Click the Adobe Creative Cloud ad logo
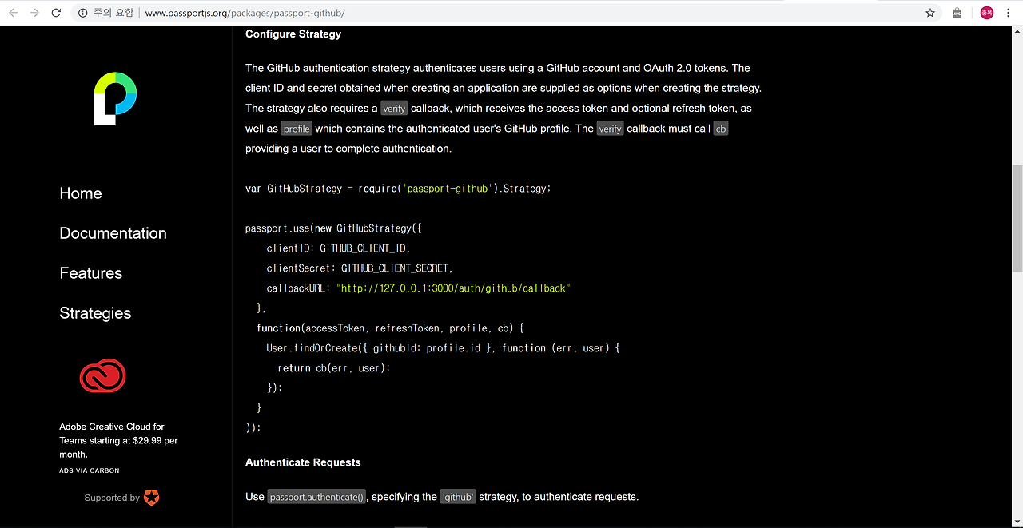Screen dimensions: 1023x528 [102, 375]
